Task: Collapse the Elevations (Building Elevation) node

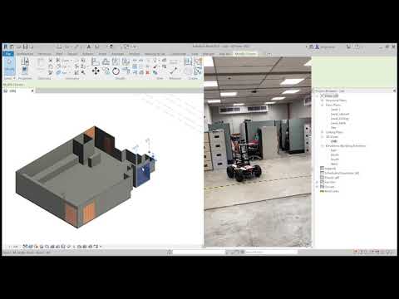Action: point(323,145)
